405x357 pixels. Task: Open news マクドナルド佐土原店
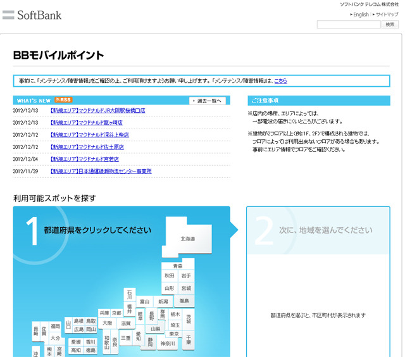pyautogui.click(x=87, y=147)
